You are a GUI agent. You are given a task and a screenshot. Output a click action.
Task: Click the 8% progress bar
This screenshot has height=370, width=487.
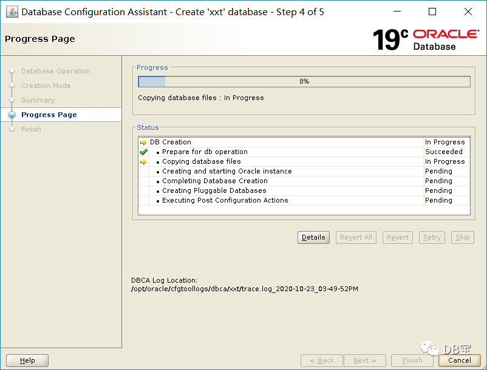304,81
